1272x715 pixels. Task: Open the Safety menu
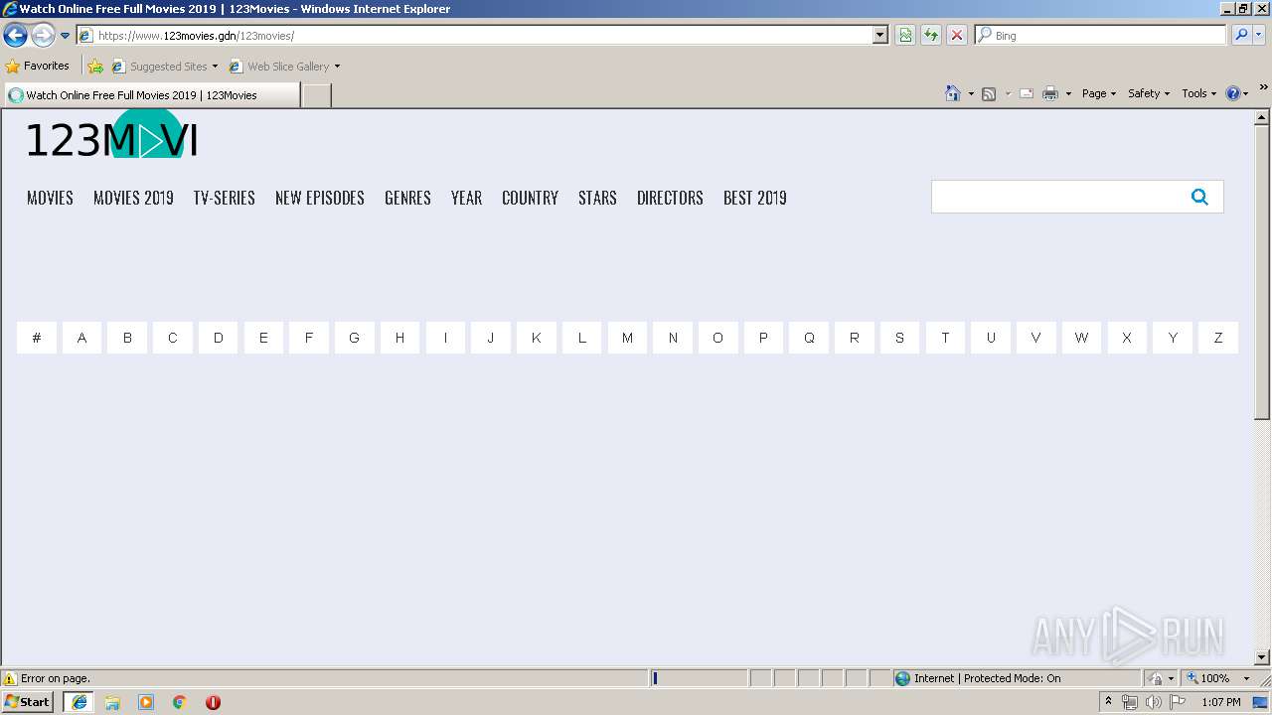tap(1149, 93)
